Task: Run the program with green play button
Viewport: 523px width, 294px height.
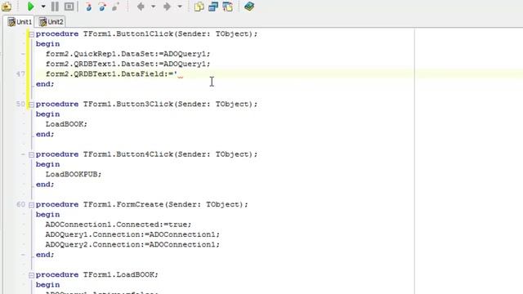Action: [x=31, y=7]
